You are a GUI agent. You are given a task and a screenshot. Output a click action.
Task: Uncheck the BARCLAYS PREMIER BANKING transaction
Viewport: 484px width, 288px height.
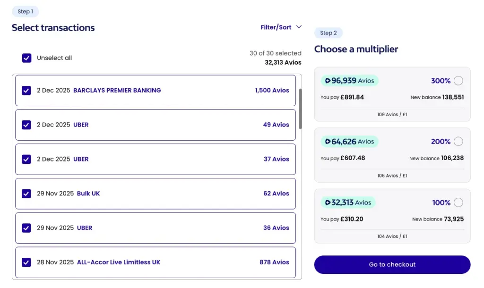pos(27,91)
